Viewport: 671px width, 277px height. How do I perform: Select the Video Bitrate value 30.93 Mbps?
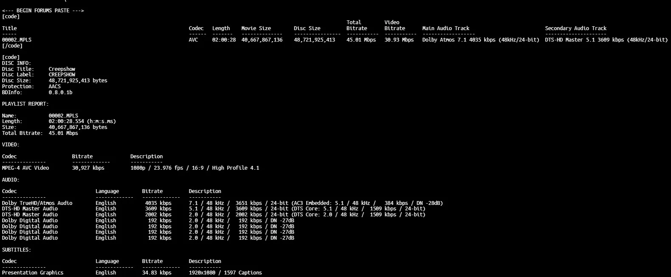(399, 40)
